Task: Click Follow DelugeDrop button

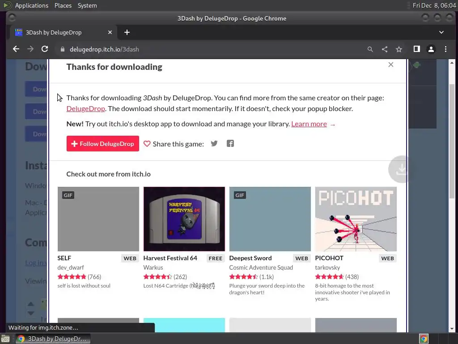Action: pyautogui.click(x=102, y=144)
